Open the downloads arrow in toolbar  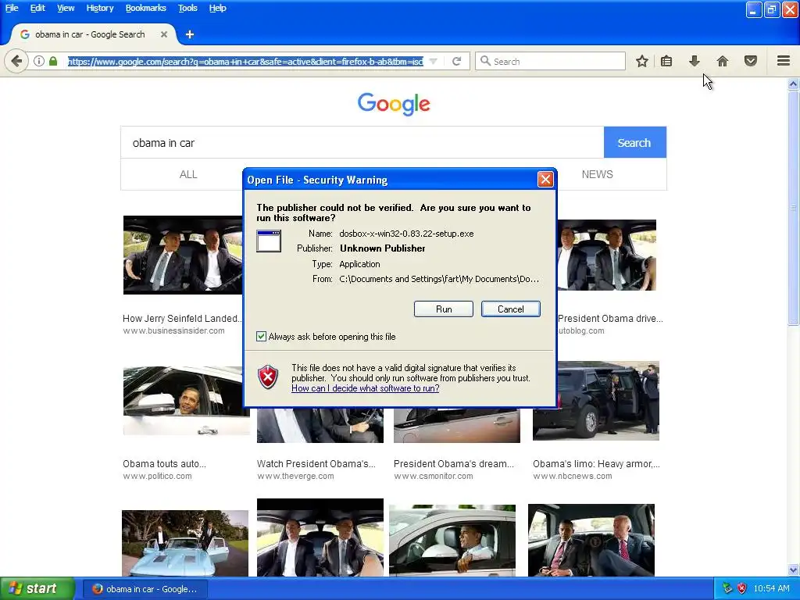[x=694, y=61]
